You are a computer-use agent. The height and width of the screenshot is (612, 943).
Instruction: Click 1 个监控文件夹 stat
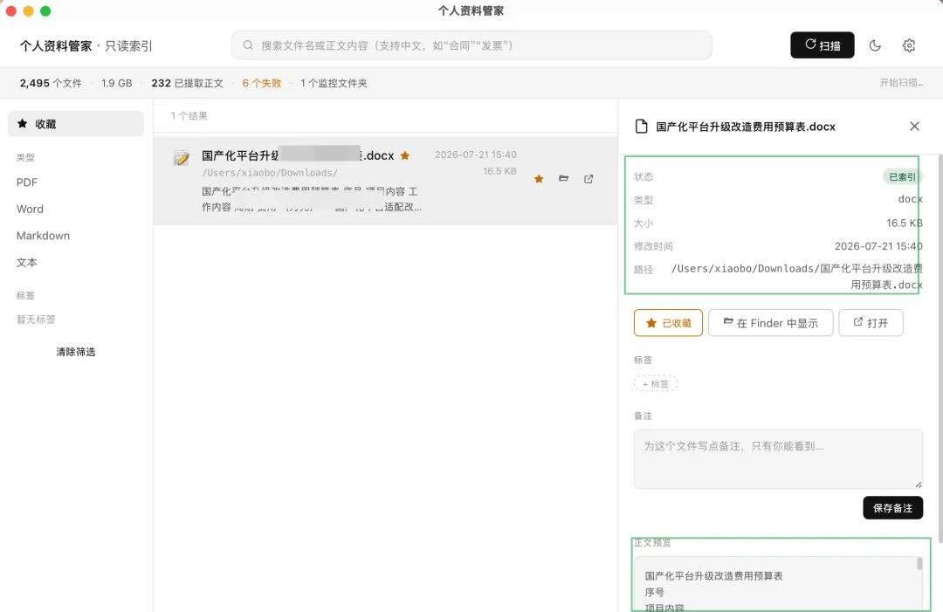click(334, 83)
